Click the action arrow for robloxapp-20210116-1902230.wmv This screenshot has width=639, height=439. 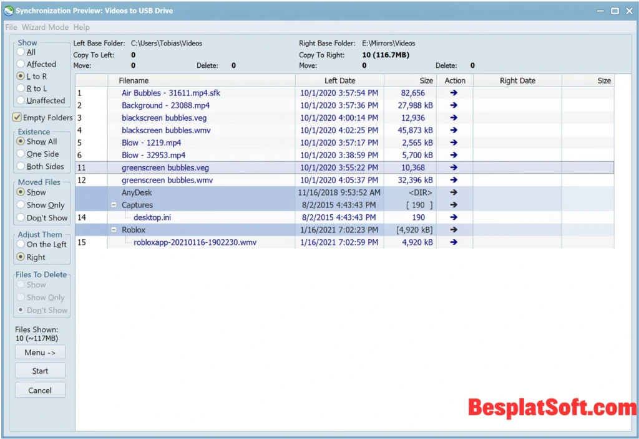point(454,242)
